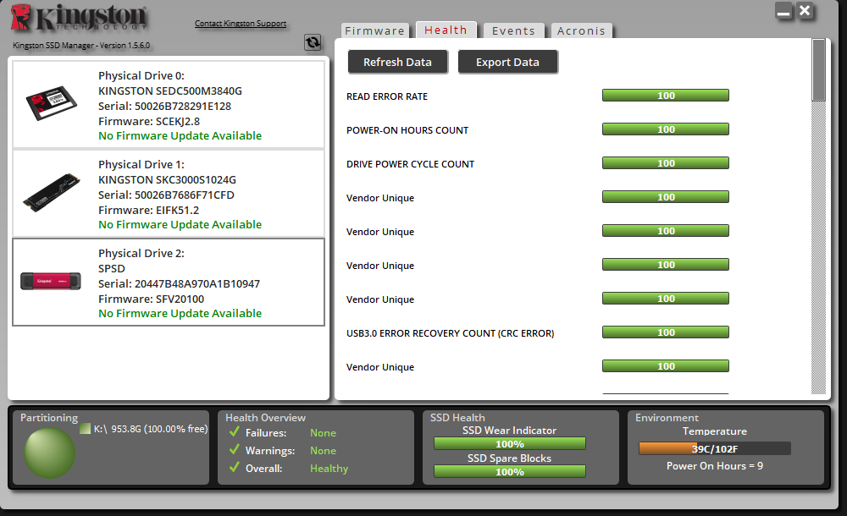Screen dimensions: 847x516
Task: Click Physical Drive 0 firmware update status
Action: click(x=180, y=135)
